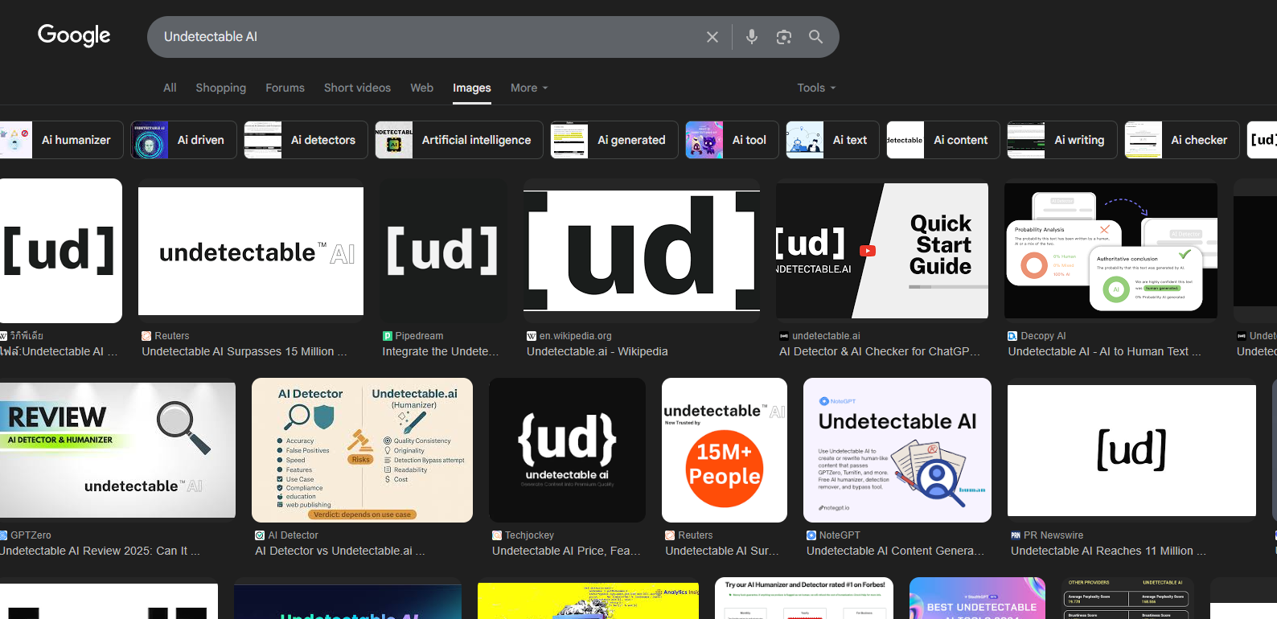Click the magnifier search icon
1277x619 pixels.
[x=815, y=37]
